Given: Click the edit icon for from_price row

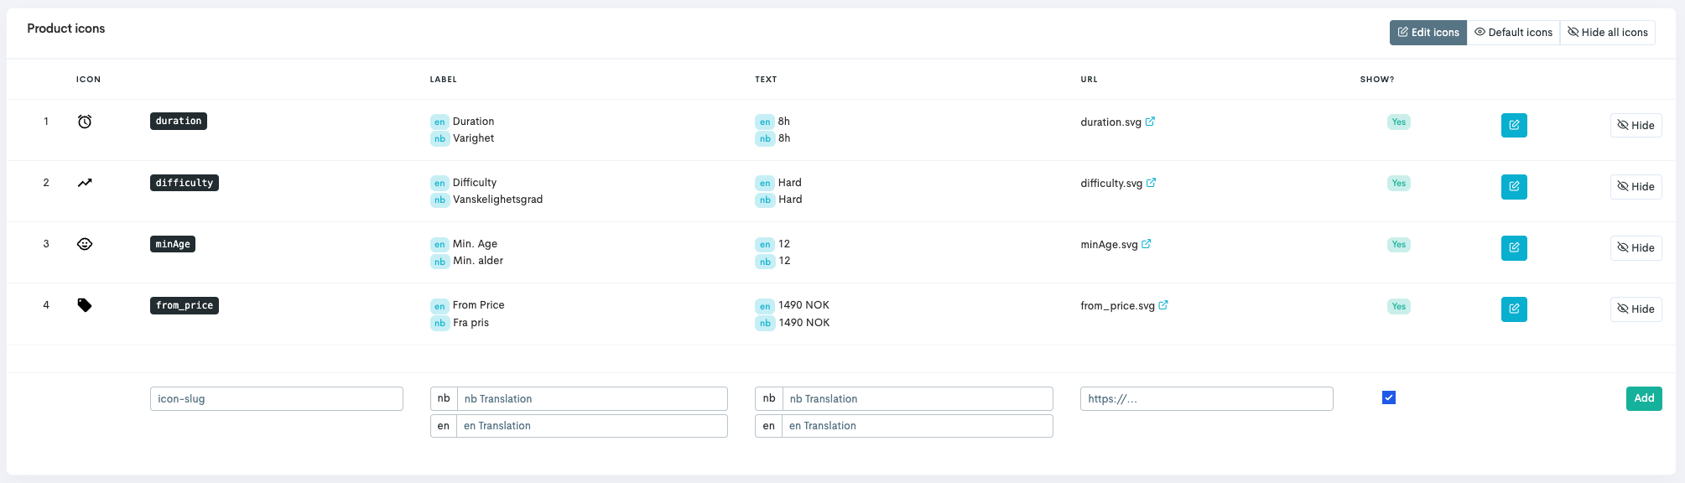Looking at the screenshot, I should coord(1513,309).
